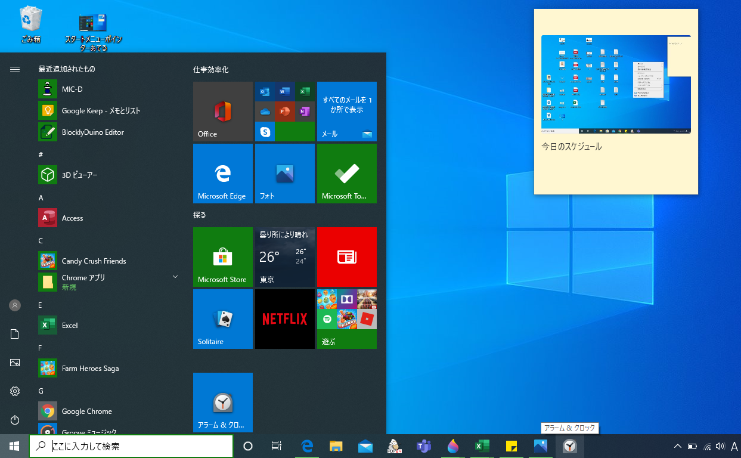
Task: Open Microsoft Teams on taskbar
Action: (x=424, y=446)
